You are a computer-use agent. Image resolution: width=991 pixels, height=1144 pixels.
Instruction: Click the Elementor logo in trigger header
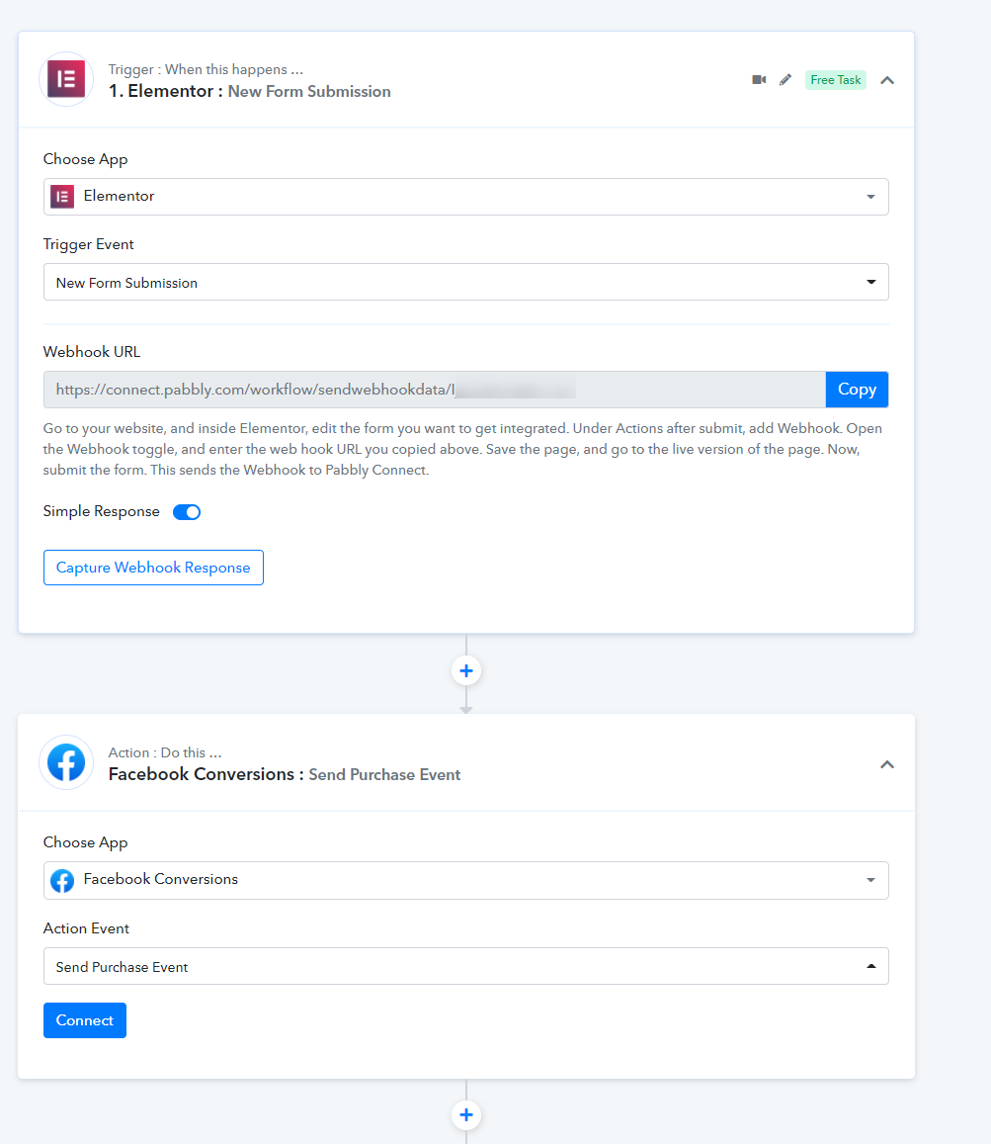point(66,79)
